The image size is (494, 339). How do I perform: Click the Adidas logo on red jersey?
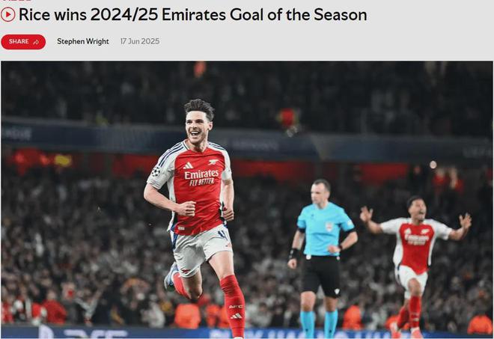188,165
